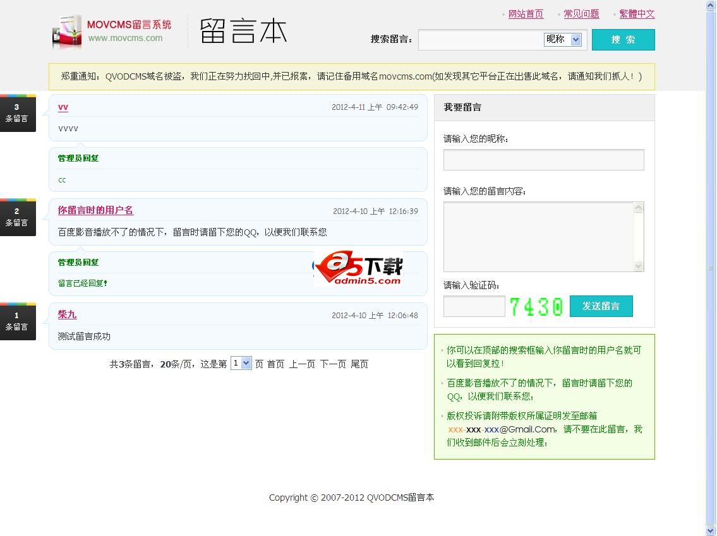Click the message content textarea

[x=538, y=237]
